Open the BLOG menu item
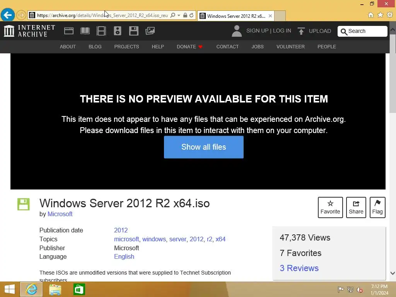The image size is (396, 297). 95,47
